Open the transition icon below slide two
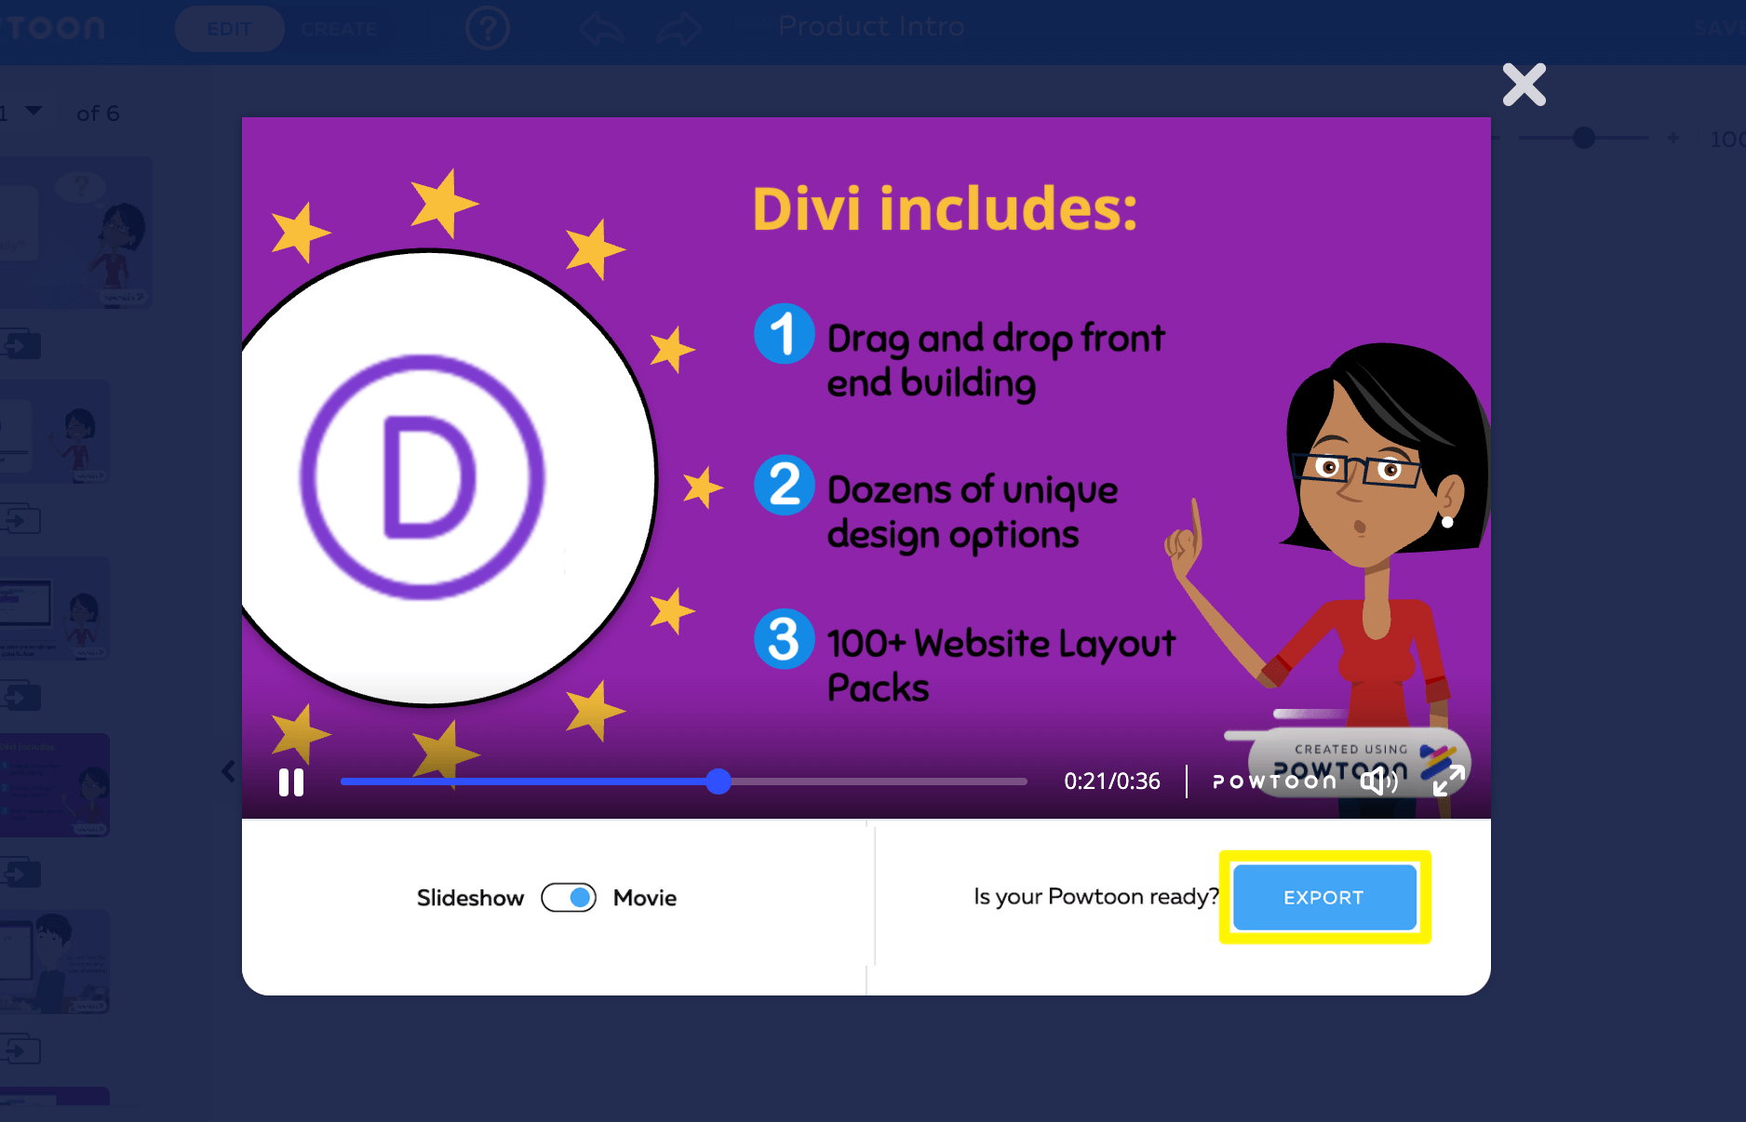 [x=21, y=519]
